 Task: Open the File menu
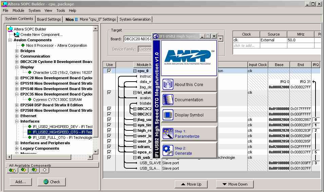click(x=5, y=10)
